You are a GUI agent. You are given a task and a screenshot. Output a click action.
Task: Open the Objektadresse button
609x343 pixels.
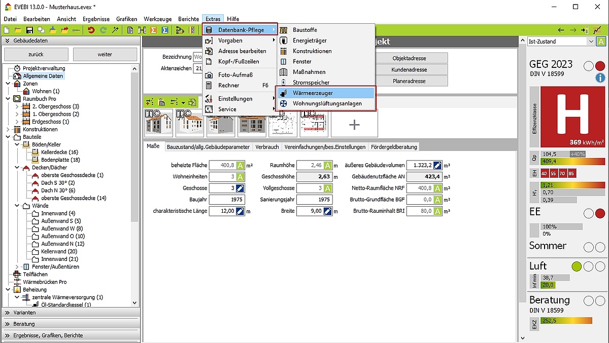click(x=410, y=58)
